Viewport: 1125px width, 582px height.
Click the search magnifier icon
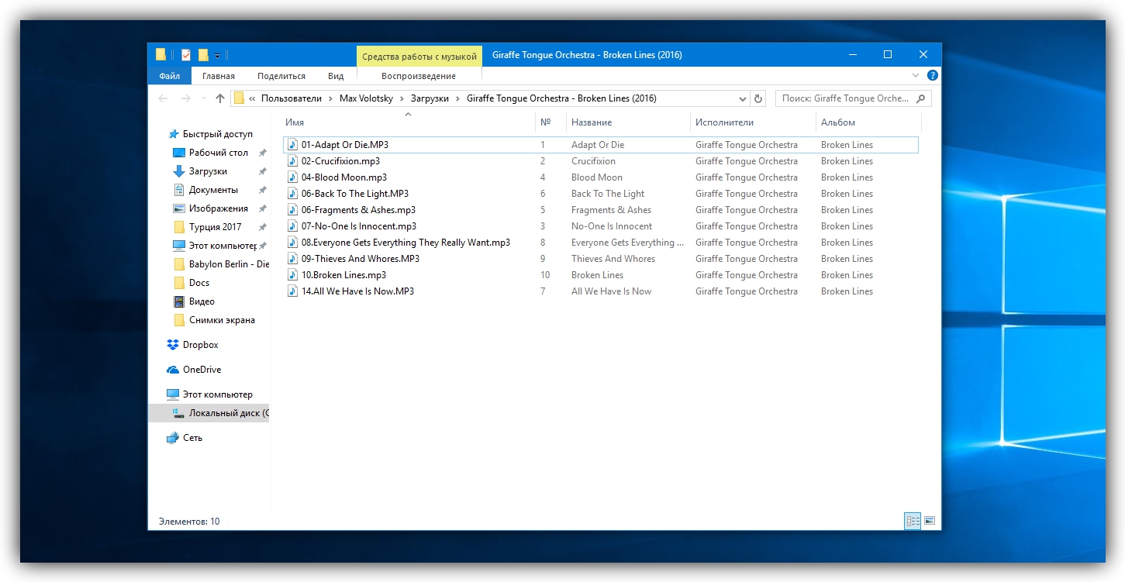921,98
